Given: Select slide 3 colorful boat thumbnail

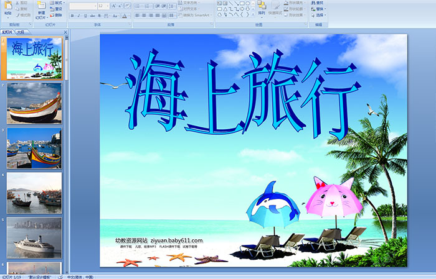Looking at the screenshot, I should [34, 148].
